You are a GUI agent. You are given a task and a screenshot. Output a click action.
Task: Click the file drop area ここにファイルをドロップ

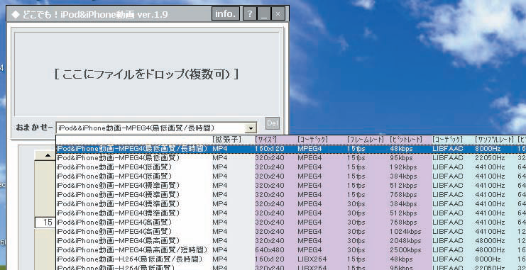click(x=147, y=74)
